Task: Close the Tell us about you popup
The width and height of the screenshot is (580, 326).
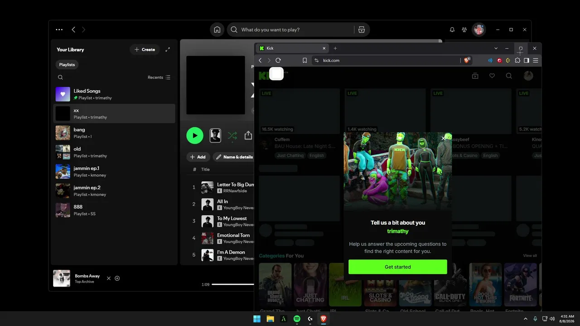Action: (x=443, y=139)
